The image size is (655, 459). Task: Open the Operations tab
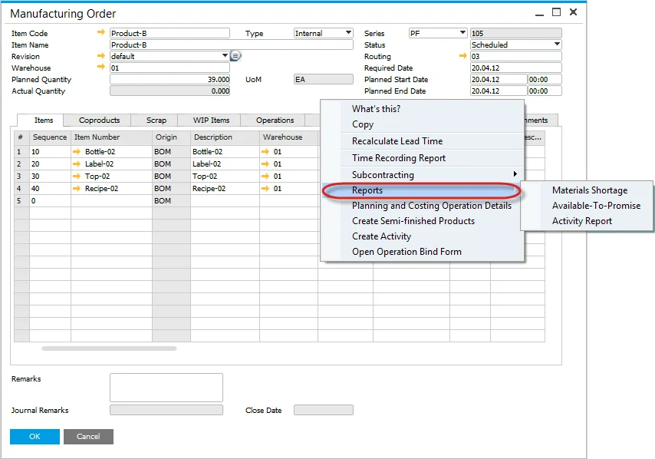[x=275, y=121]
